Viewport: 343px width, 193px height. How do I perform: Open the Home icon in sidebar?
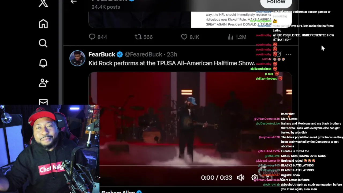43,24
